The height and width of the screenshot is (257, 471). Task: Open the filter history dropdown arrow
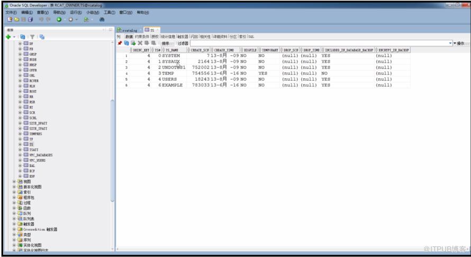(x=450, y=43)
